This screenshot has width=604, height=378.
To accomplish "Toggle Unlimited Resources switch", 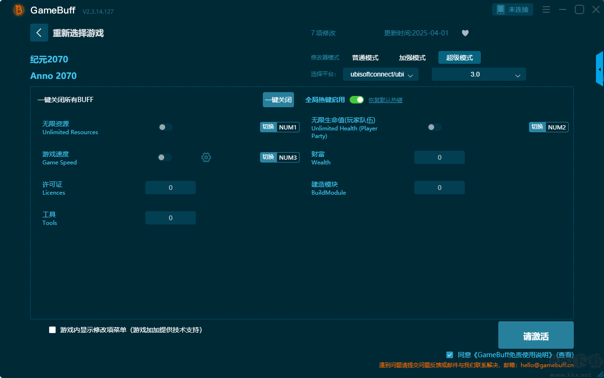I will point(165,127).
